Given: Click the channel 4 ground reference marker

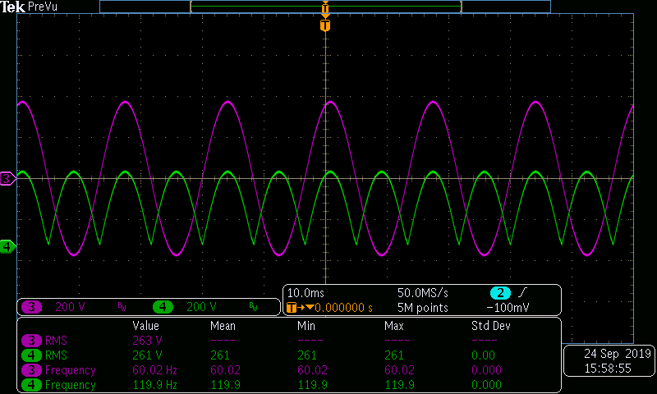Looking at the screenshot, I should pos(7,246).
